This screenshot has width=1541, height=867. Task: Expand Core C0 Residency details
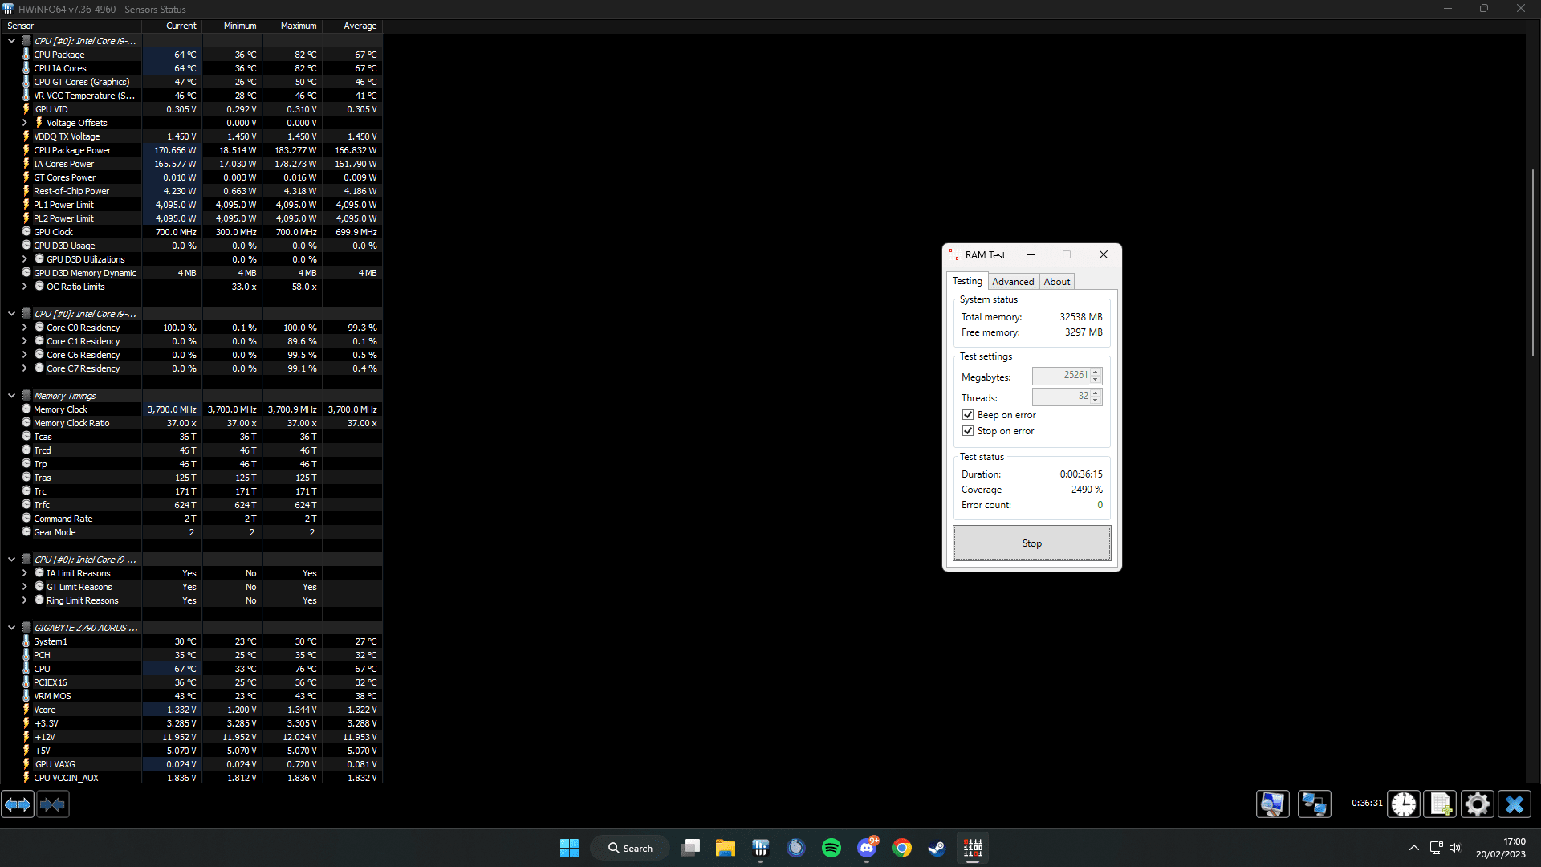(x=25, y=328)
